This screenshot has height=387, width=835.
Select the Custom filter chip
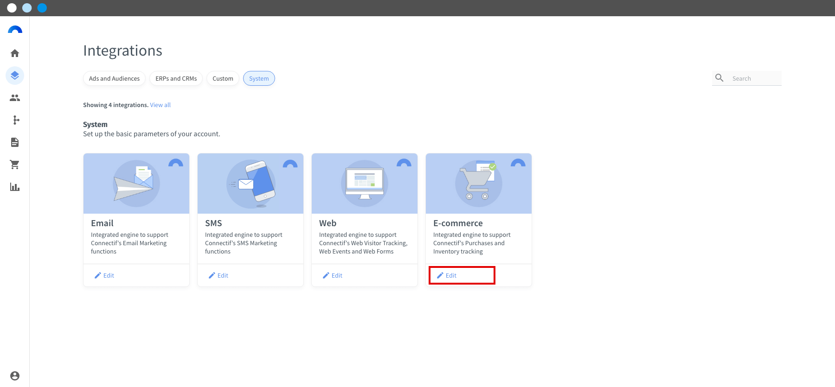click(223, 78)
